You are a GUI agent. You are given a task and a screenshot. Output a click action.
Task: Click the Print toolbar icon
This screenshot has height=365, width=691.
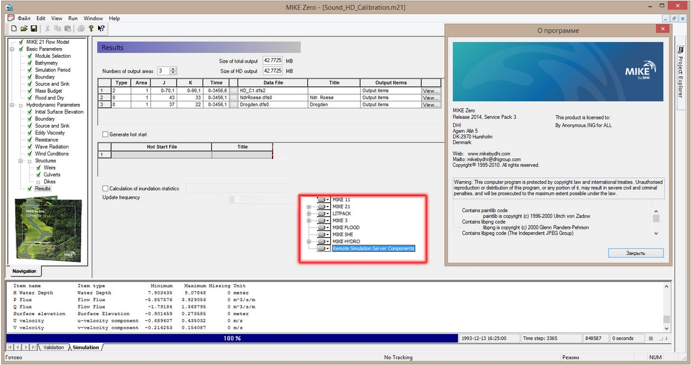(81, 29)
